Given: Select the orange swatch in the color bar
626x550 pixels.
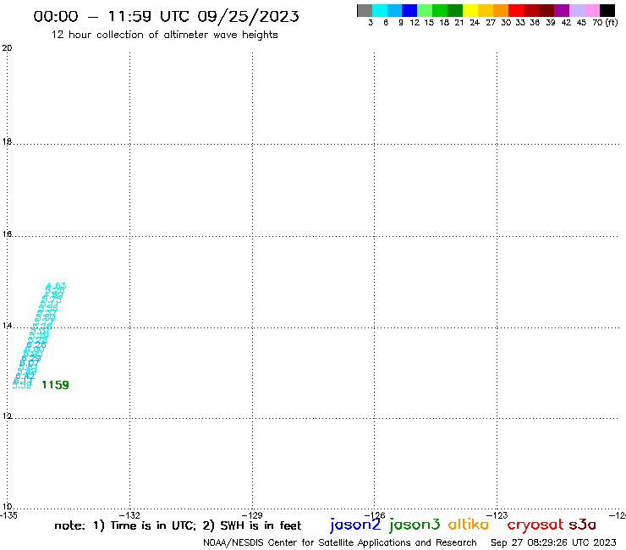Looking at the screenshot, I should (501, 11).
